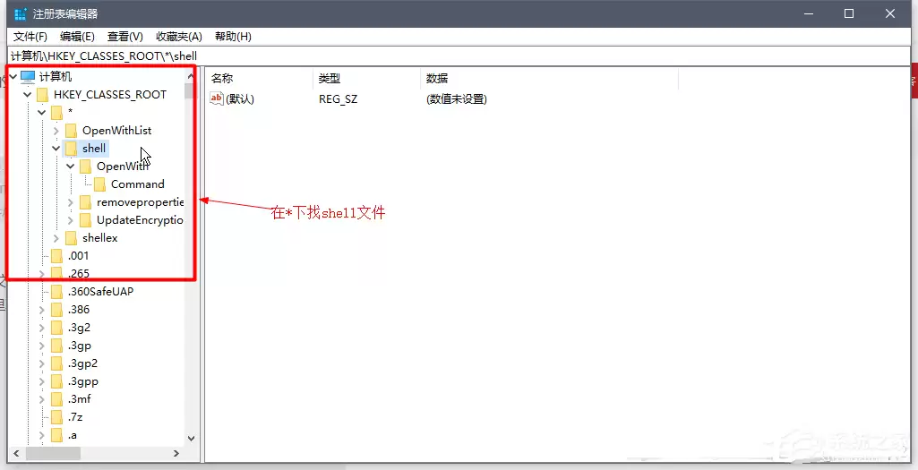Click the .7z folder icon
918x470 pixels.
click(56, 417)
